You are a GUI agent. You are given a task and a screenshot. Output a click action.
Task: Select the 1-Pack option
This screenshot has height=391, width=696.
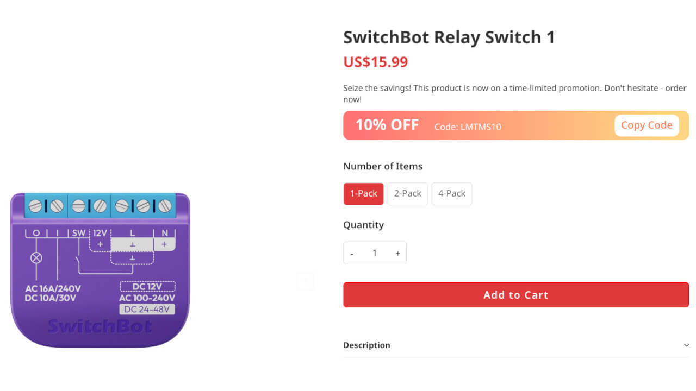click(x=363, y=193)
